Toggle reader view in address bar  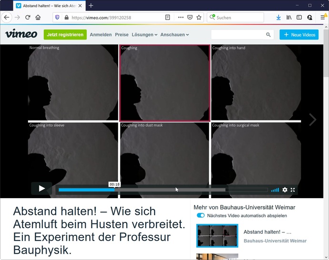(168, 18)
